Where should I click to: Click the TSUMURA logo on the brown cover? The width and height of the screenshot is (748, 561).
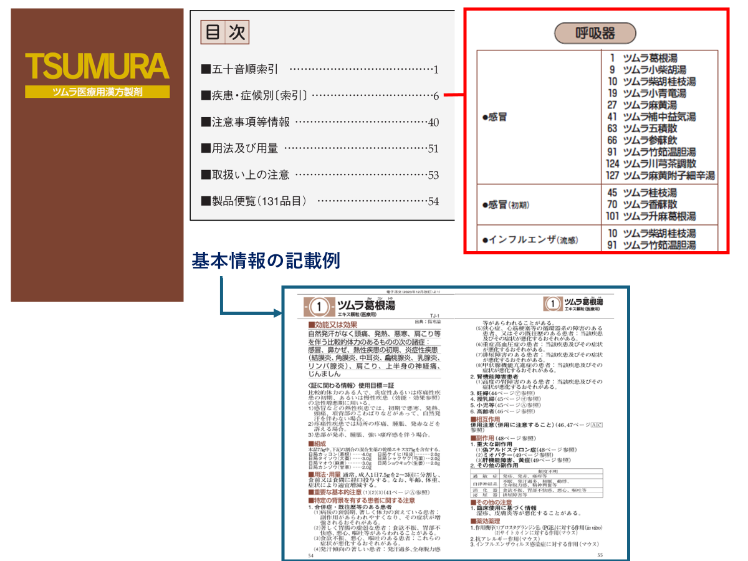tap(97, 66)
